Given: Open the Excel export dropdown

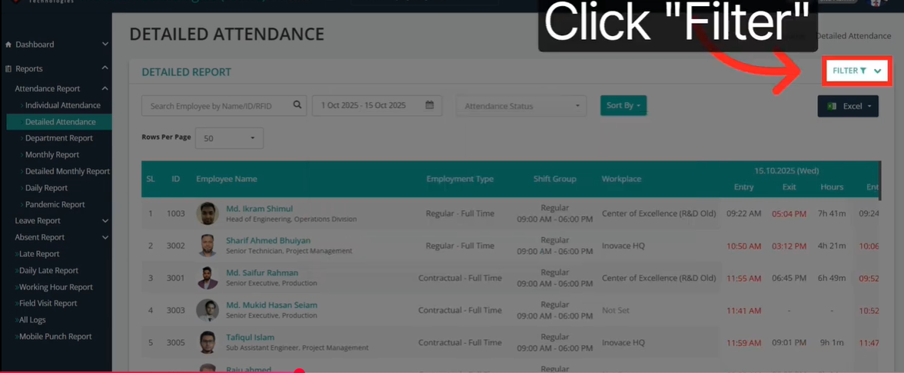Looking at the screenshot, I should [x=848, y=106].
